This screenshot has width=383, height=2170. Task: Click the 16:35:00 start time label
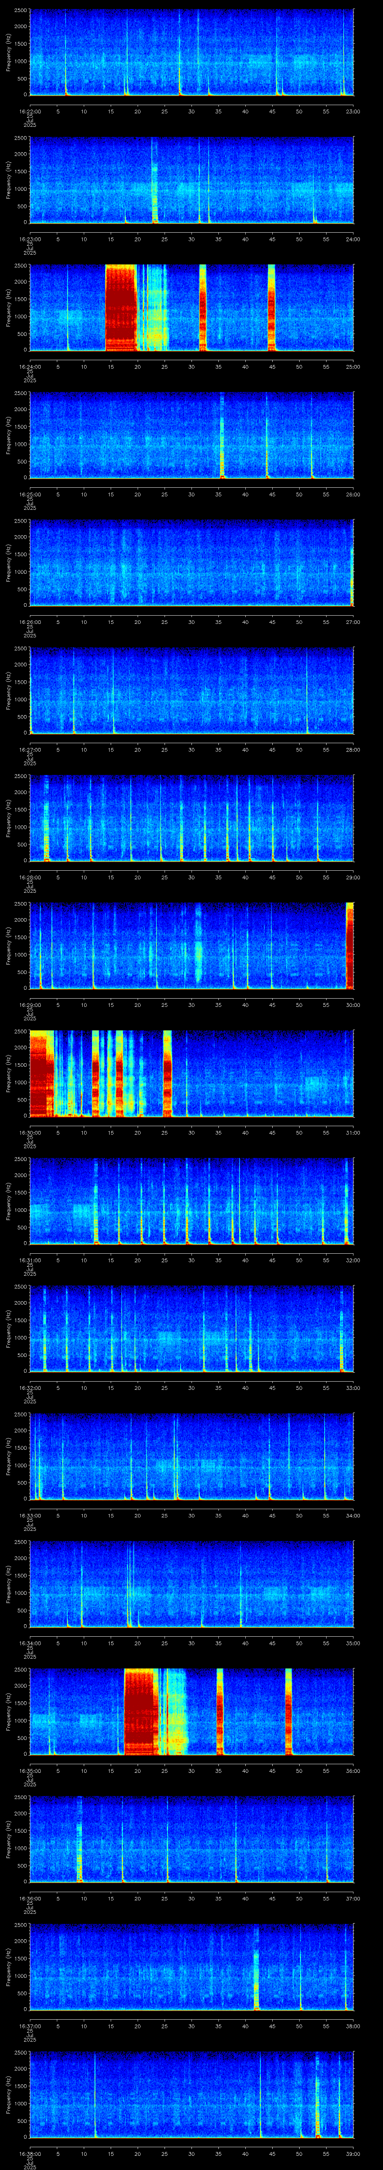click(x=30, y=1771)
